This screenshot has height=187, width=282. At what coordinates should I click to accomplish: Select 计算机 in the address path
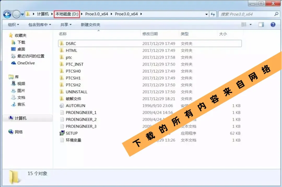point(43,14)
